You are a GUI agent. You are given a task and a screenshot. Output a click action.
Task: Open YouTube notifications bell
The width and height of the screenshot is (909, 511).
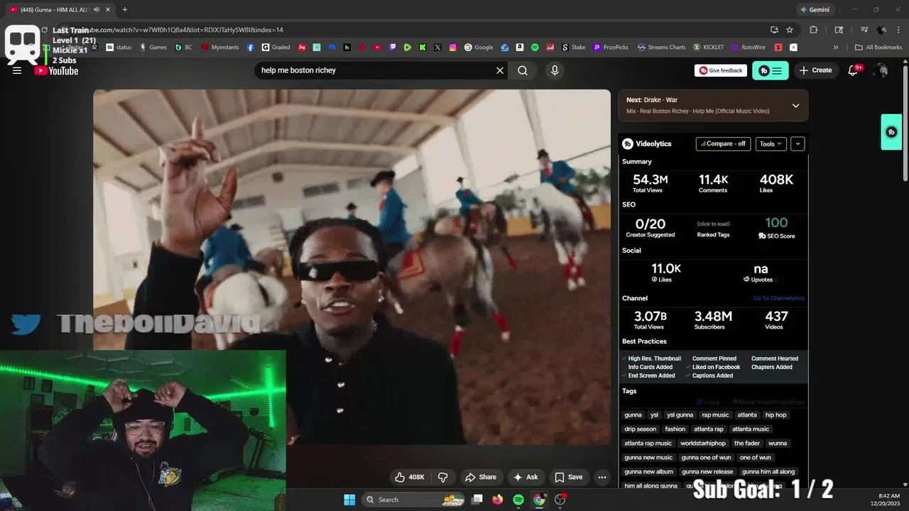(854, 70)
